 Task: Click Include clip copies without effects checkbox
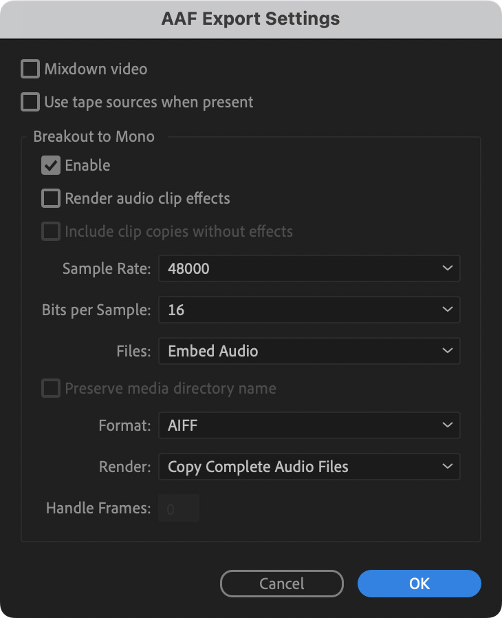click(51, 231)
